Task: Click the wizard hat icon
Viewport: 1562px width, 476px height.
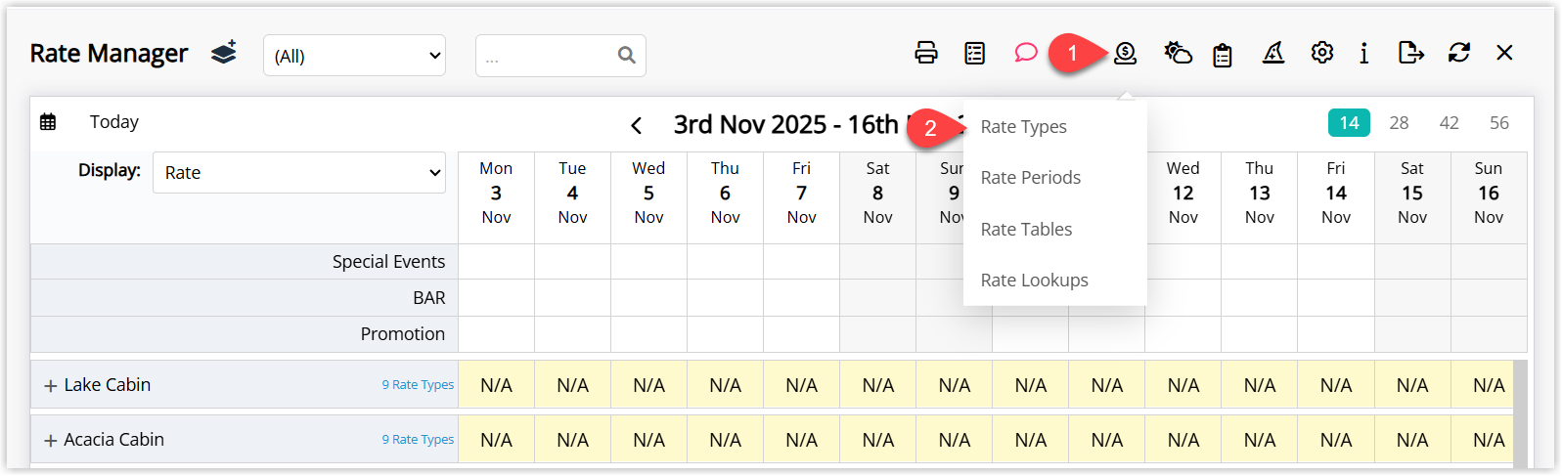Action: click(x=1272, y=53)
